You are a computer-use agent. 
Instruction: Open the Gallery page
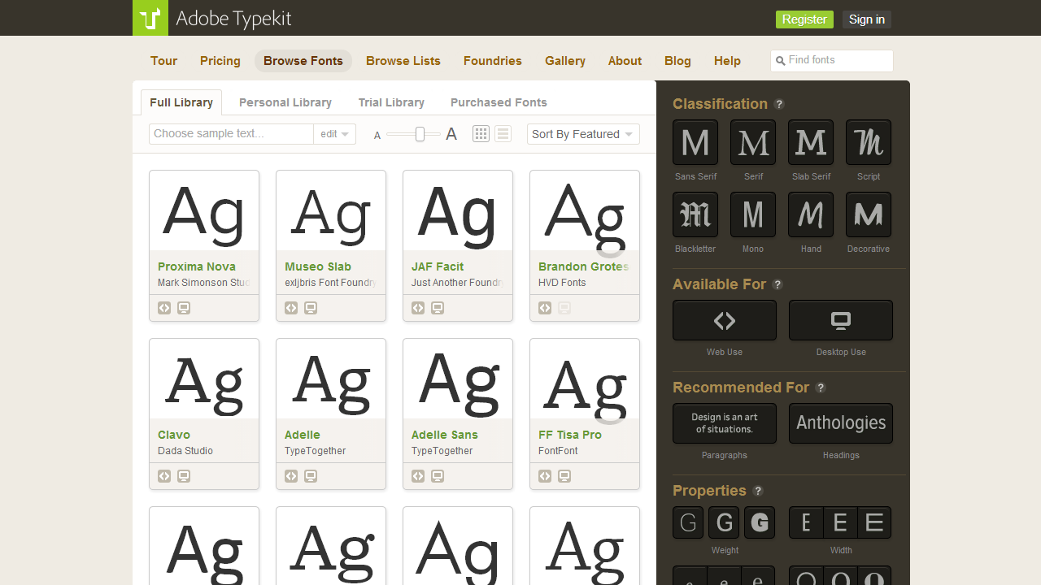pyautogui.click(x=565, y=61)
